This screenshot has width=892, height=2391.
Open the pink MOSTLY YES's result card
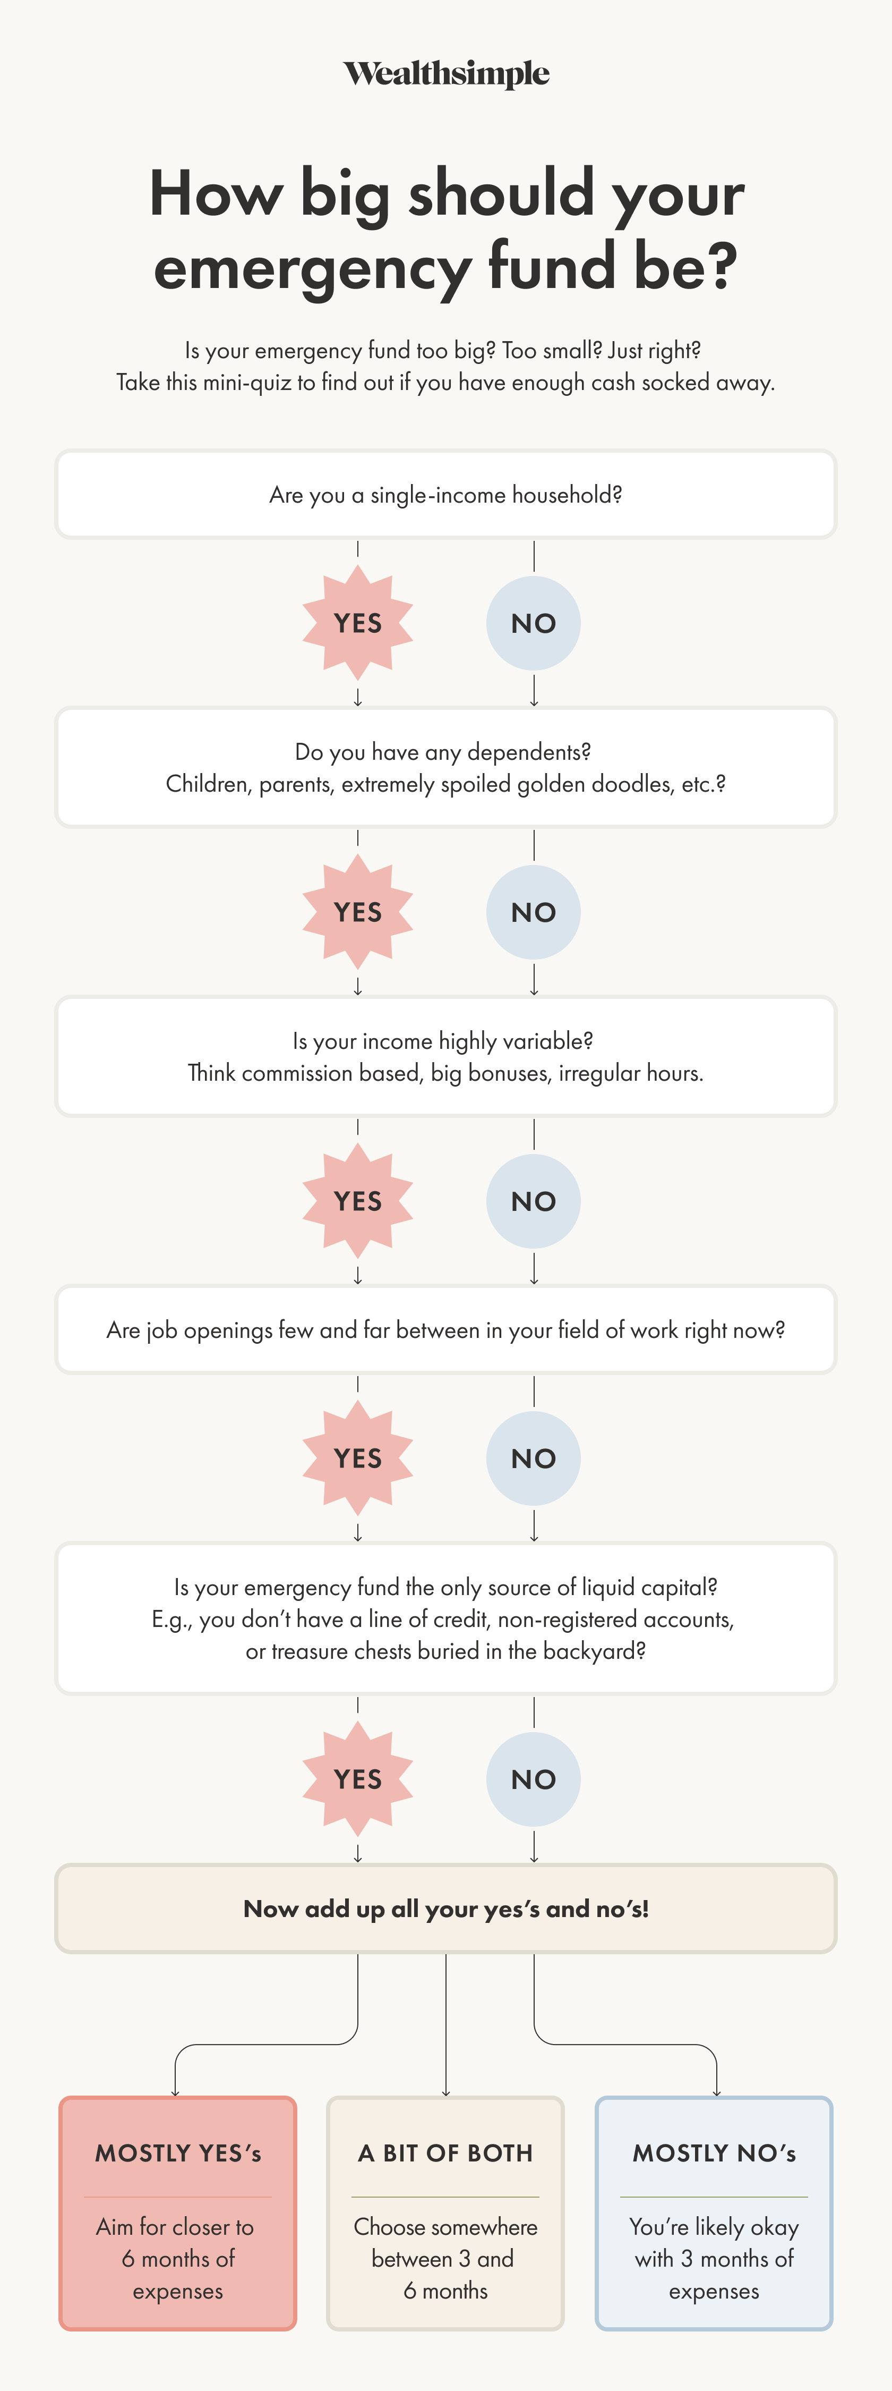tap(178, 2213)
